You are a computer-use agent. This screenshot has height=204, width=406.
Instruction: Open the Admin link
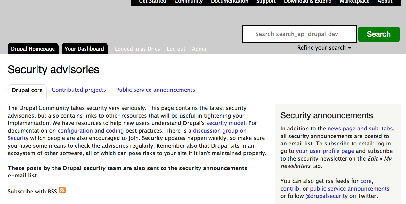click(x=200, y=49)
